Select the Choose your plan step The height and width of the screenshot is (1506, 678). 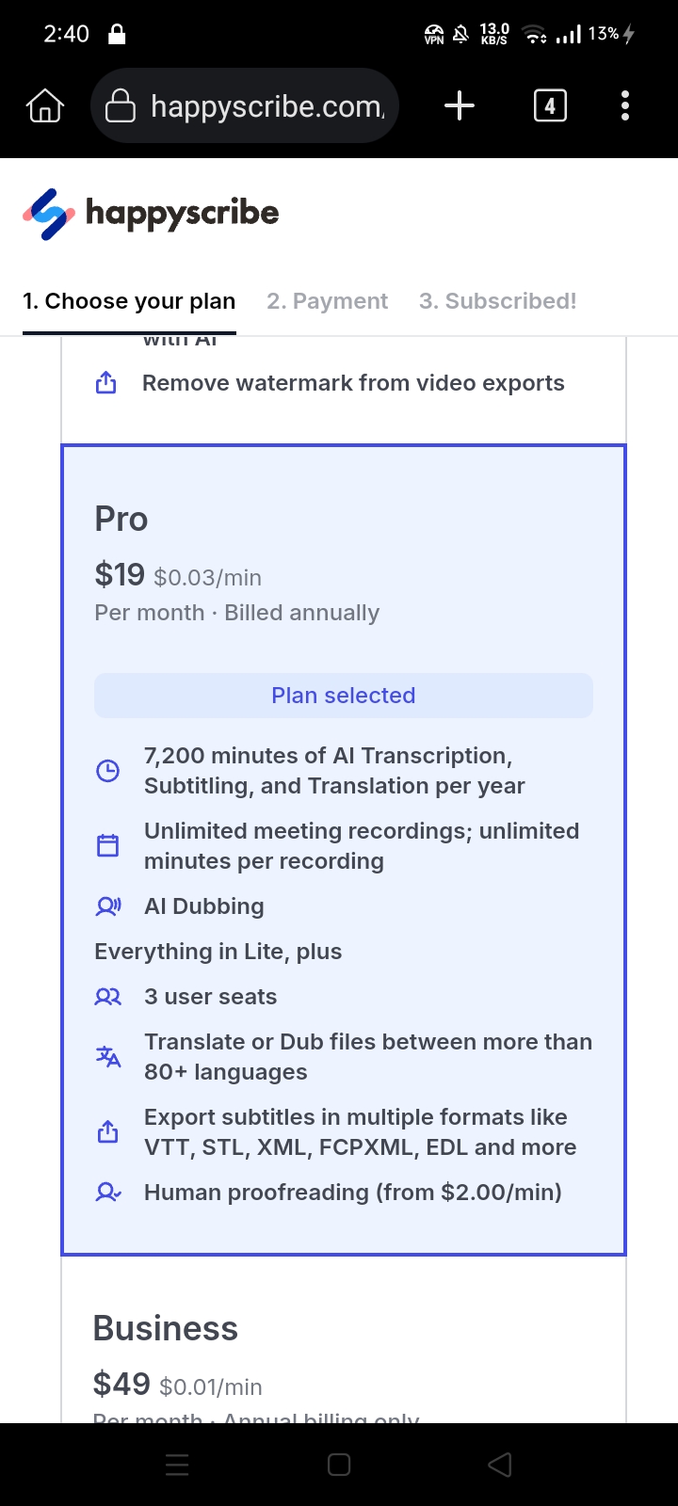click(129, 301)
